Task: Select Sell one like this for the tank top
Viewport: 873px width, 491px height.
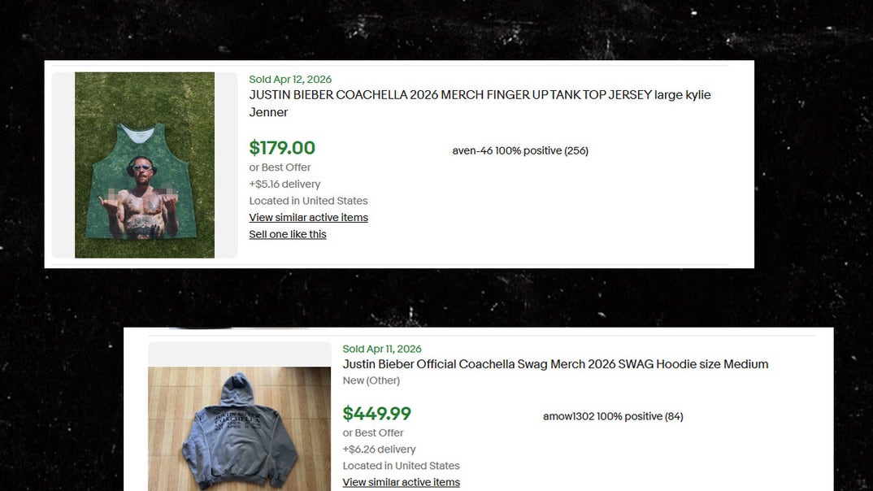Action: (287, 234)
